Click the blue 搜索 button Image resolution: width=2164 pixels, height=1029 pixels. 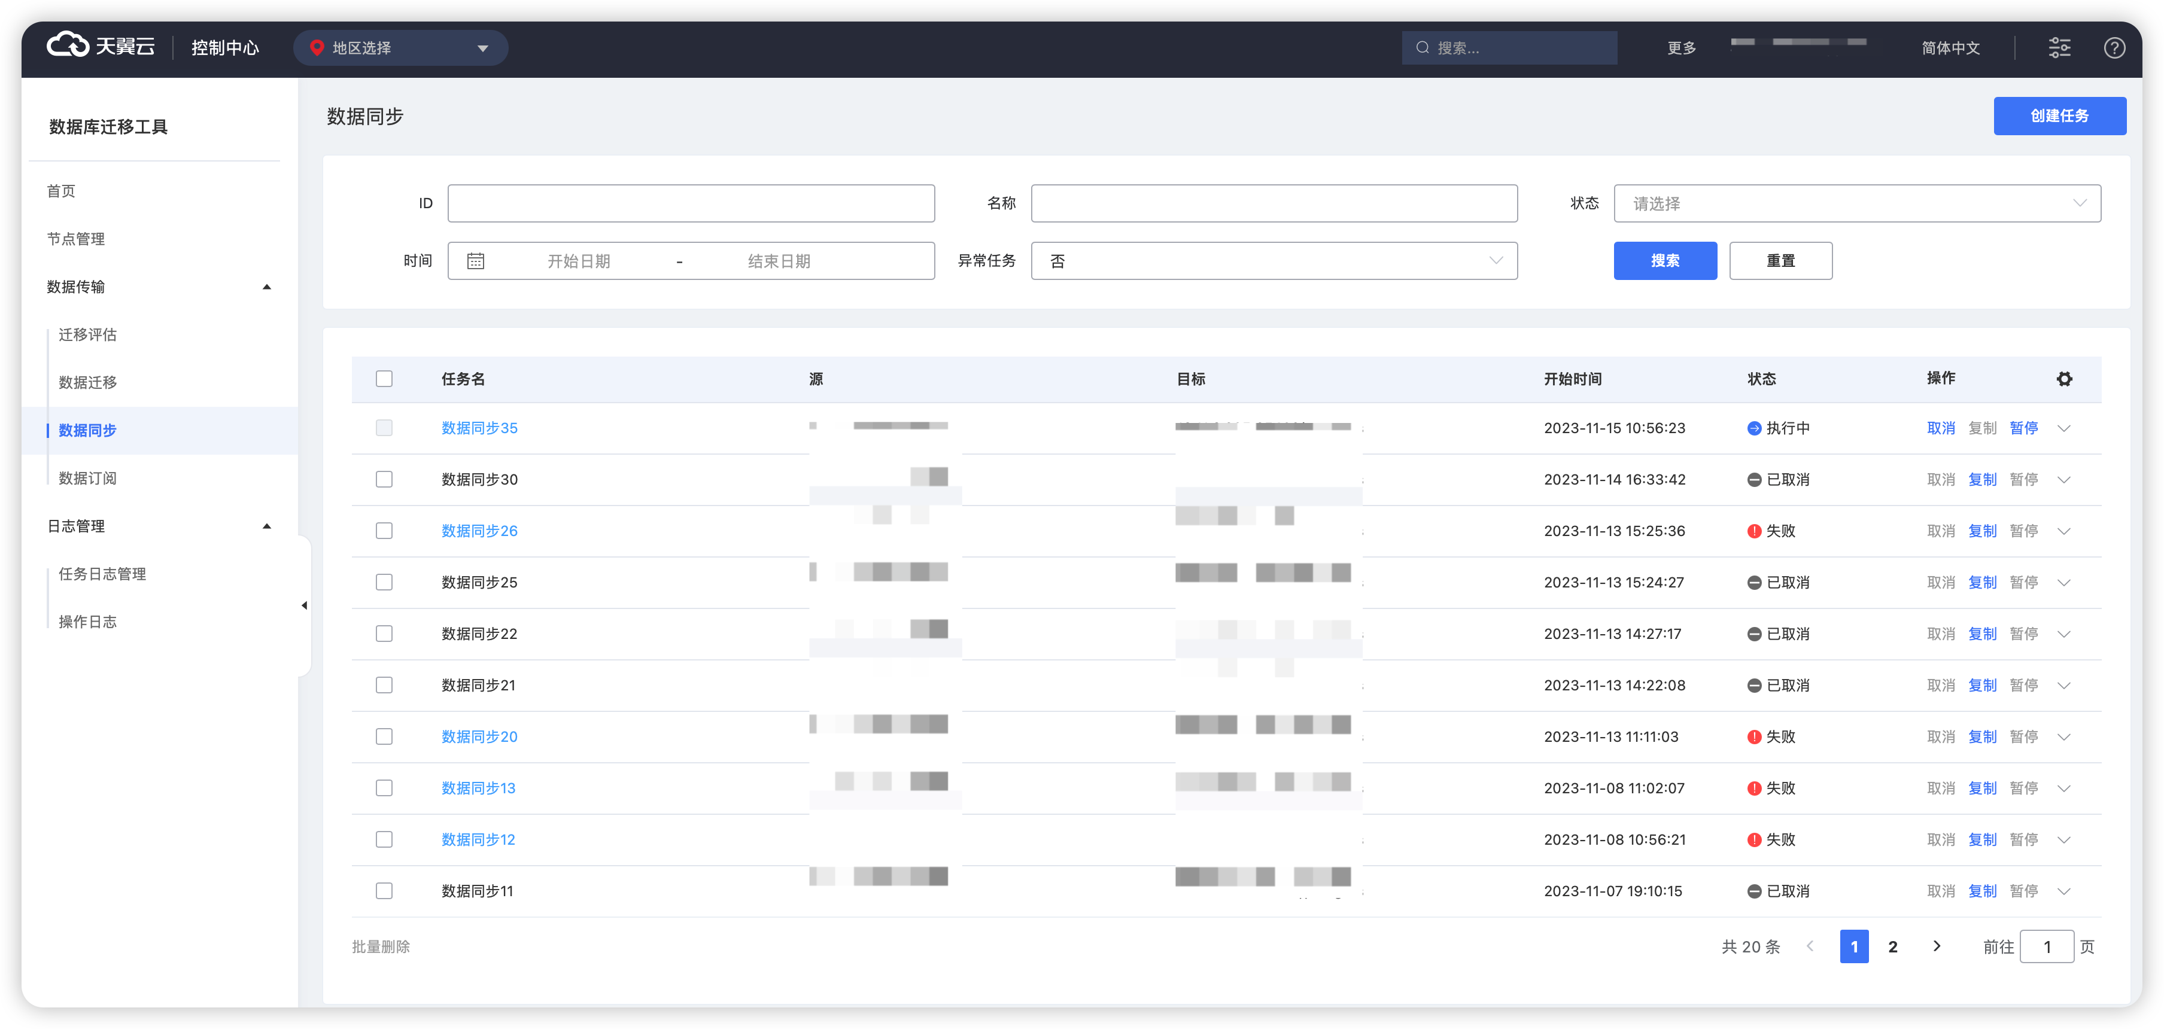coord(1665,261)
